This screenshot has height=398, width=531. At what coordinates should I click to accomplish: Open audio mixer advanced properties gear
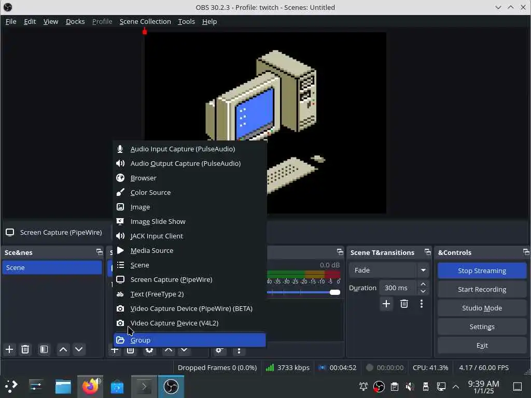(x=219, y=351)
